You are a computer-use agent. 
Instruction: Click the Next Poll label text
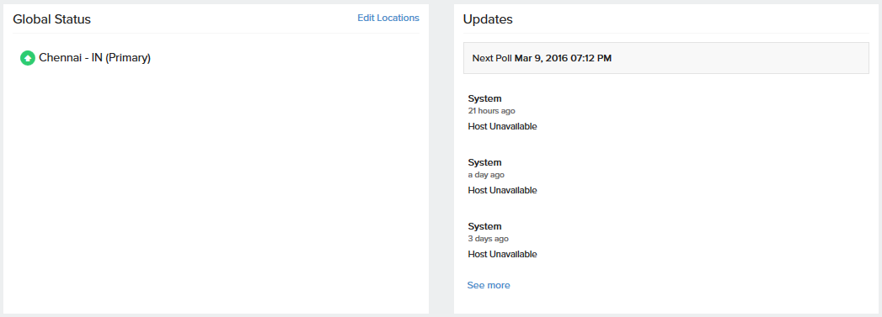(x=492, y=58)
